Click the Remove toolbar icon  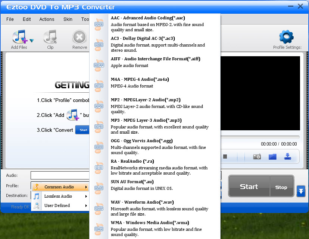[x=79, y=37]
